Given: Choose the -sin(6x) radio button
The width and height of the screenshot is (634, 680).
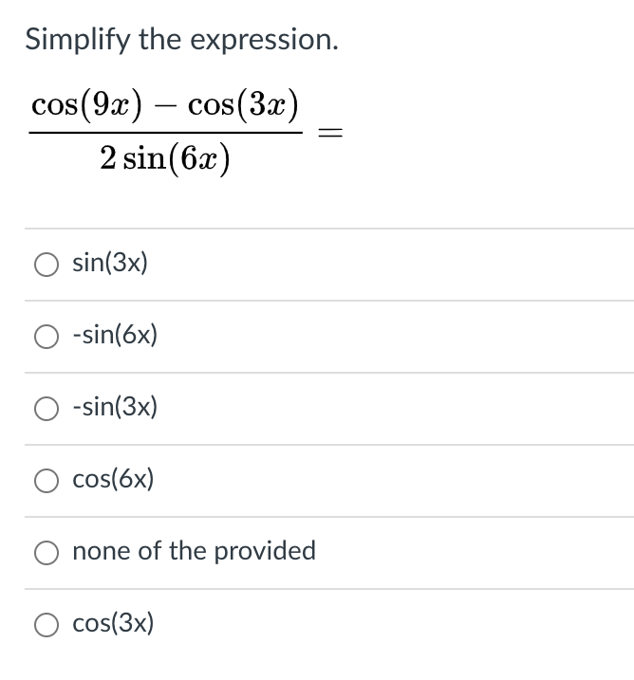Looking at the screenshot, I should (47, 337).
